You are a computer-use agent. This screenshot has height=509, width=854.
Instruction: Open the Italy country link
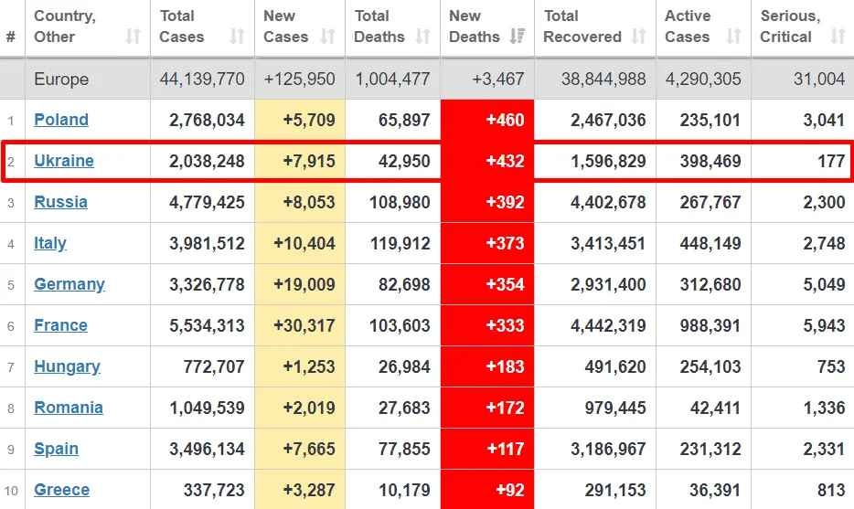(50, 243)
